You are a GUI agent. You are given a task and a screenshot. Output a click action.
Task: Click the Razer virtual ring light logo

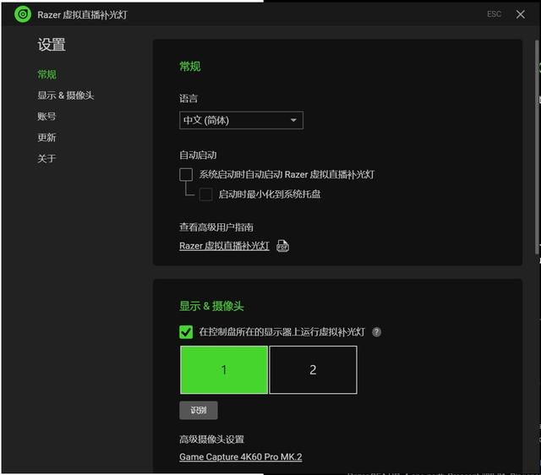click(23, 14)
